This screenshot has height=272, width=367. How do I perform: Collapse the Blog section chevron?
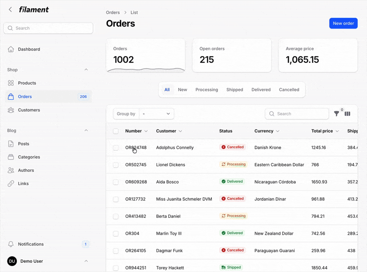point(86,130)
